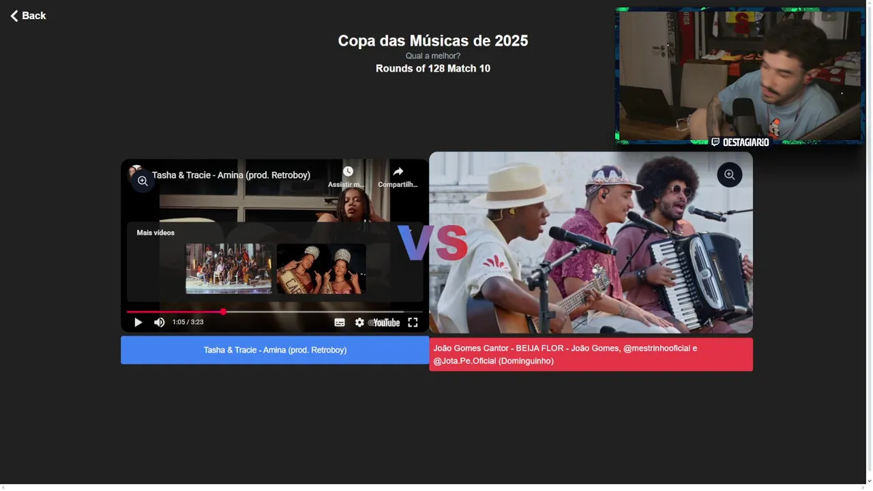Click the Copa das Músicas de 2025 title
This screenshot has width=873, height=491.
433,41
